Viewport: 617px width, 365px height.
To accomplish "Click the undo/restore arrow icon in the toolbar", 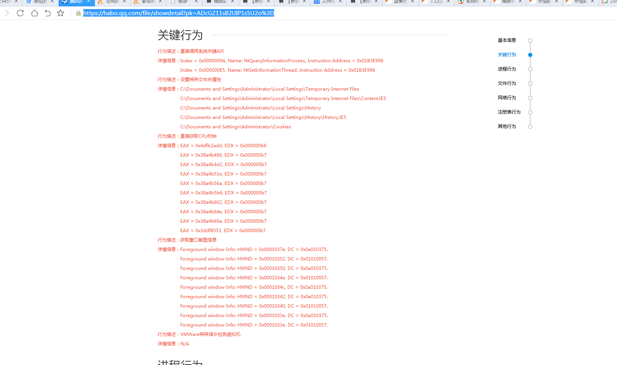I will [x=48, y=13].
